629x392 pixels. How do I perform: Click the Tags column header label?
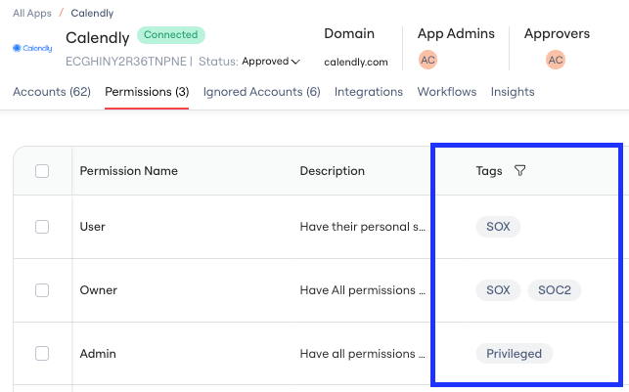(x=489, y=171)
